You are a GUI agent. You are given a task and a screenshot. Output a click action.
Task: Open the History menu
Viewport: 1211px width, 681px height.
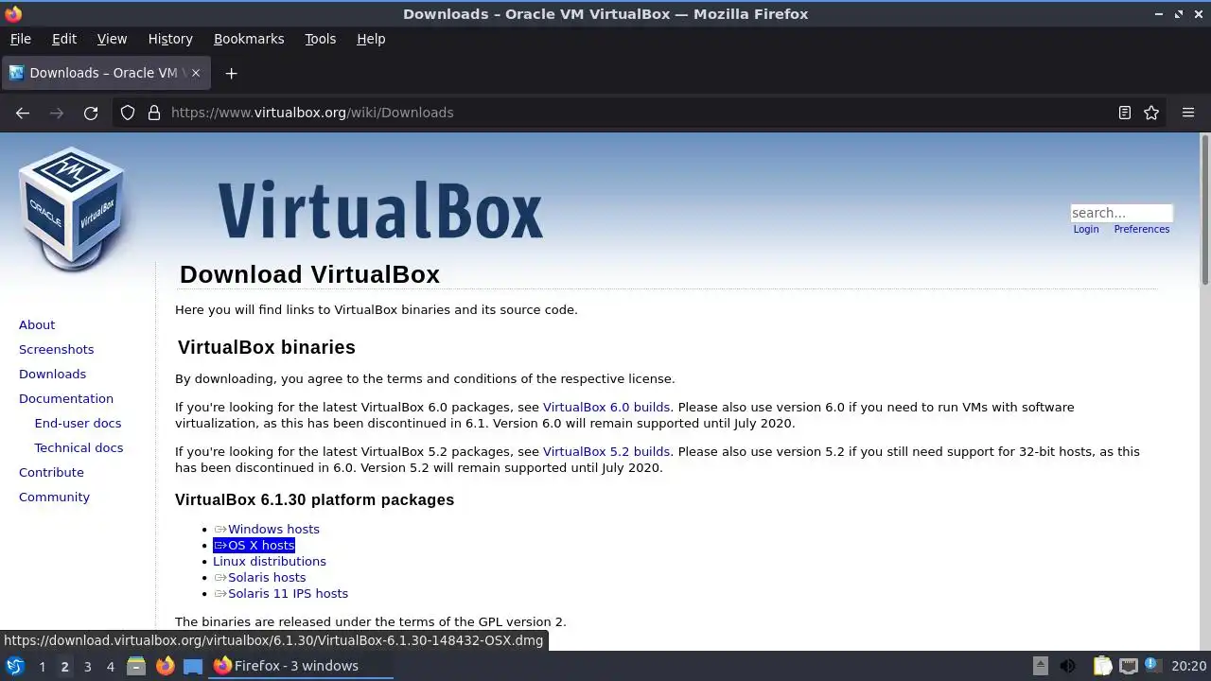(x=170, y=39)
